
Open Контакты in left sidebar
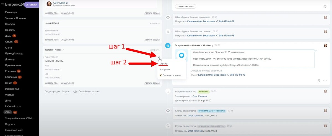pyautogui.click(x=11, y=71)
